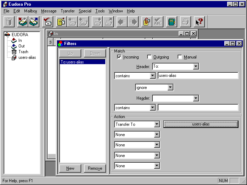Click the text field containing users-alias
The width and height of the screenshot is (247, 185).
click(x=198, y=75)
